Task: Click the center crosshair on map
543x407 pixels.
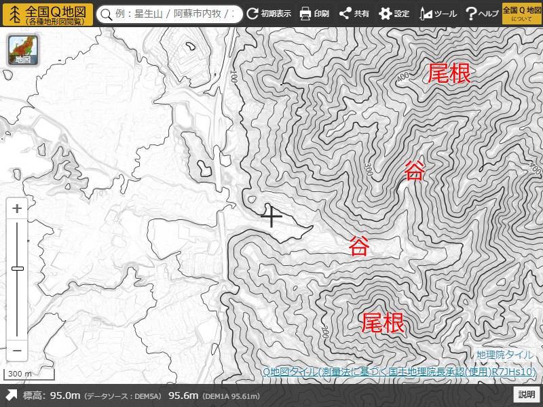Action: point(271,216)
